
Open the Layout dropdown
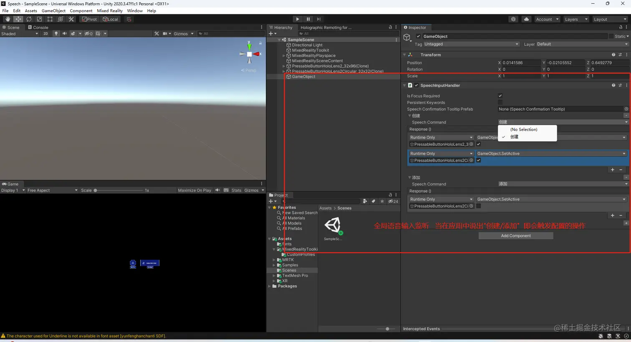610,19
